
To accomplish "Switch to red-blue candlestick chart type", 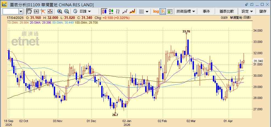I will (104, 12).
